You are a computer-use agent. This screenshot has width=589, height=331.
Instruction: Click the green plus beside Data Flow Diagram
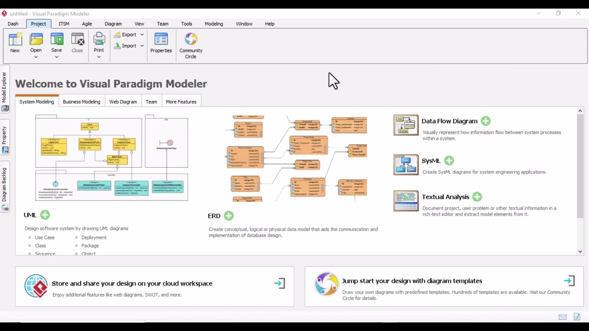[485, 121]
